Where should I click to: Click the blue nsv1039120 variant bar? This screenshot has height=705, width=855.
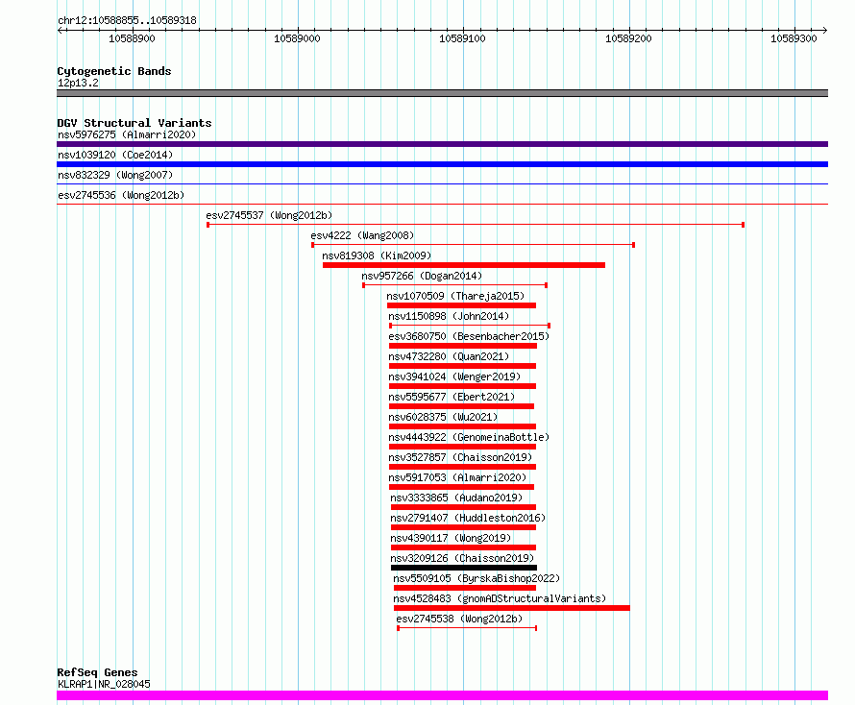coord(442,164)
